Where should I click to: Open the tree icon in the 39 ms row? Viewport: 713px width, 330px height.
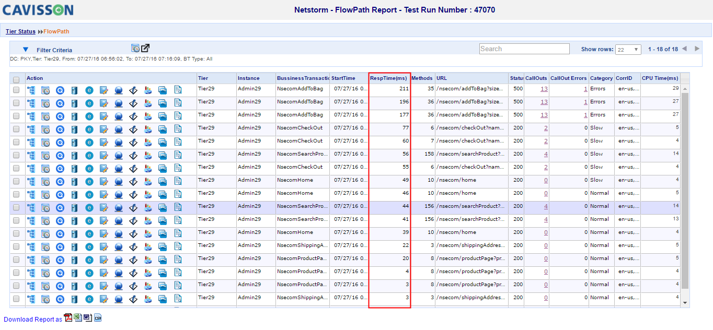(x=31, y=233)
